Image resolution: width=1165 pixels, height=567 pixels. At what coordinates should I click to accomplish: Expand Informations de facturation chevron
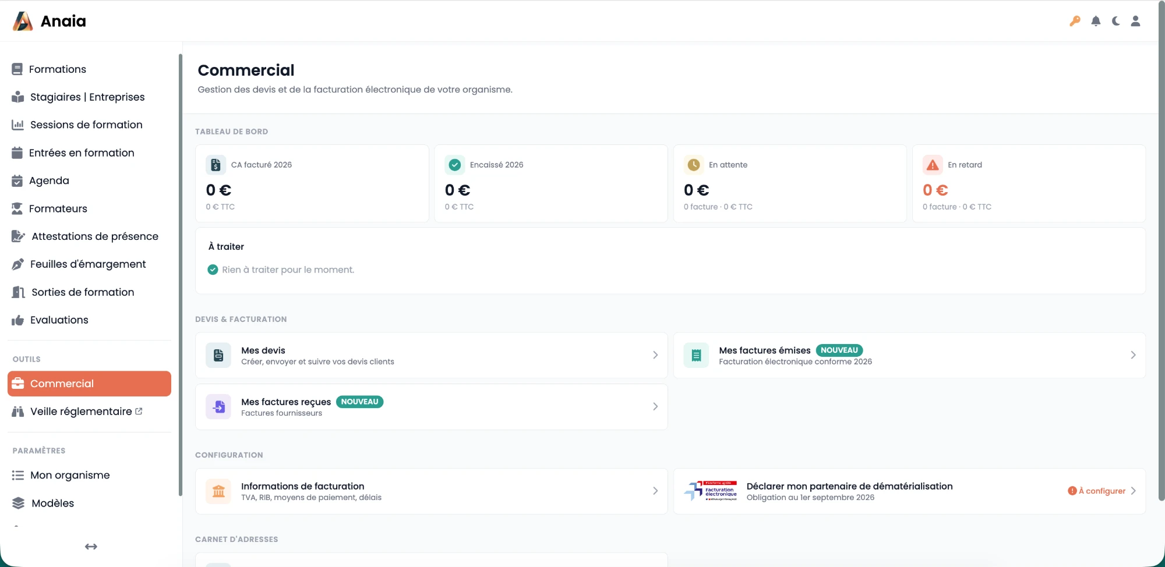655,491
